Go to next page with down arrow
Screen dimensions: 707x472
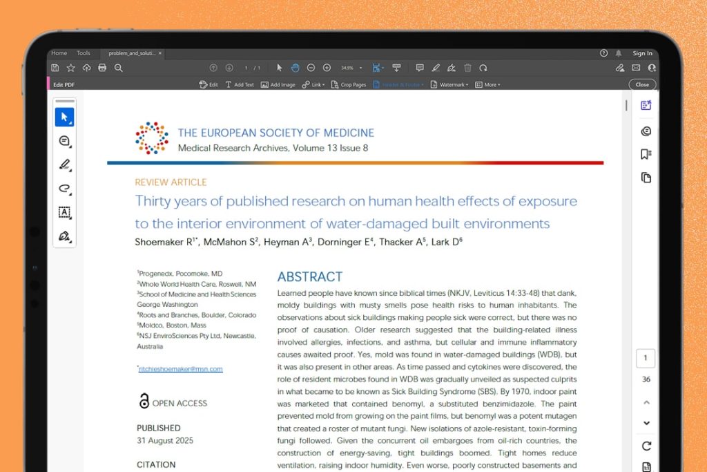[229, 68]
